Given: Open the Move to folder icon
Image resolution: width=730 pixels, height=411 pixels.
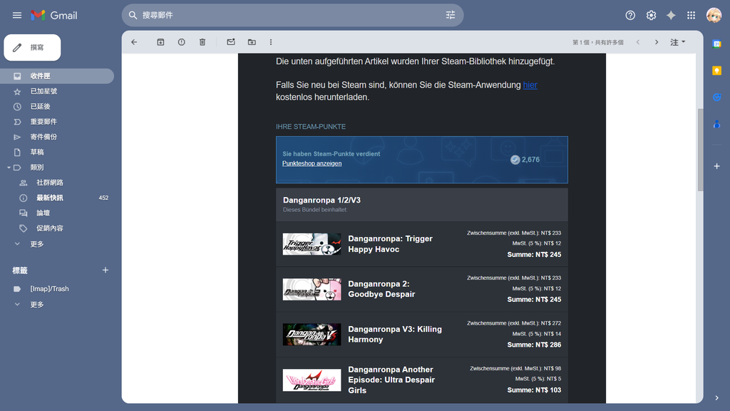Looking at the screenshot, I should coord(252,42).
